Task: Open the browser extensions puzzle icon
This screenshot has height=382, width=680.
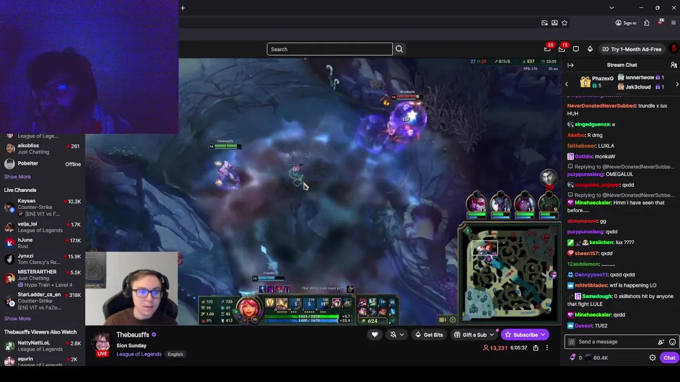Action: (x=647, y=23)
